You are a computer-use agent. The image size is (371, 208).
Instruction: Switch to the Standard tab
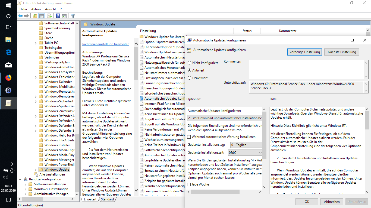click(108, 199)
